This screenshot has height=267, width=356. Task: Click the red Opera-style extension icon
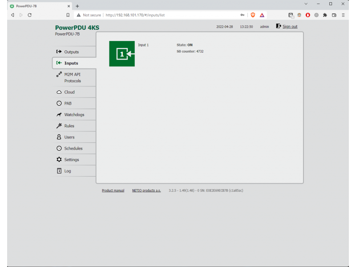pyautogui.click(x=307, y=15)
